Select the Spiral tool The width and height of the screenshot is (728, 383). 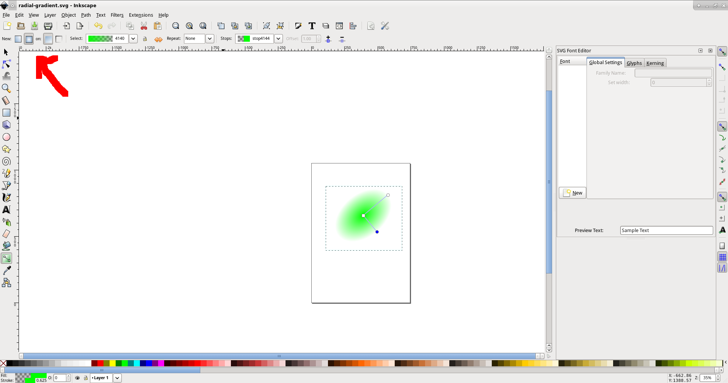pyautogui.click(x=6, y=161)
